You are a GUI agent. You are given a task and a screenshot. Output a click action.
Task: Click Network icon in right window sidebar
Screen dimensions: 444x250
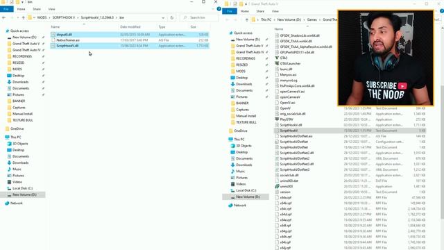coord(230,206)
